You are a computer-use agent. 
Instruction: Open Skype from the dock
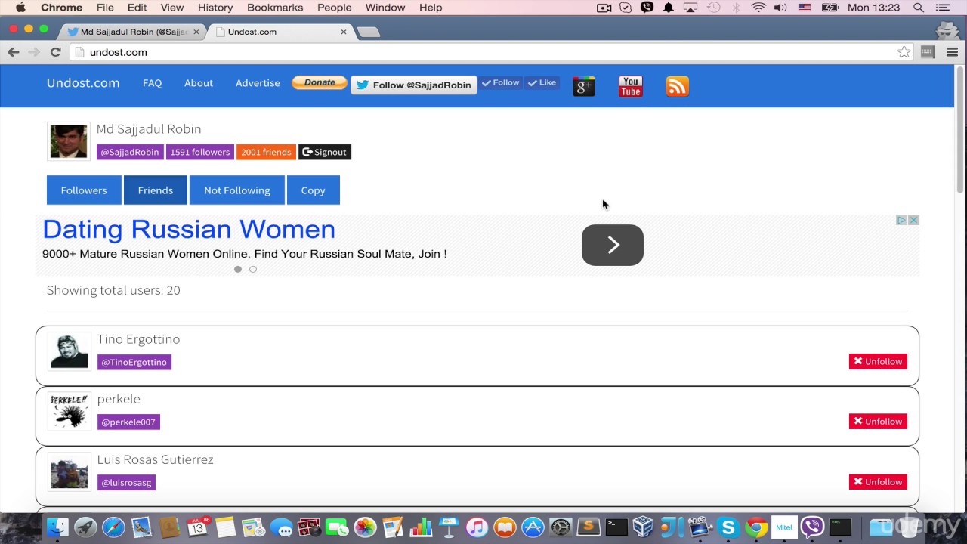point(728,527)
